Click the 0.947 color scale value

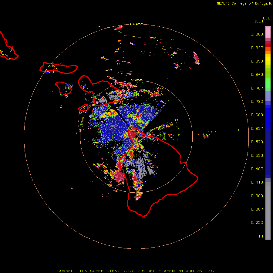[257, 48]
